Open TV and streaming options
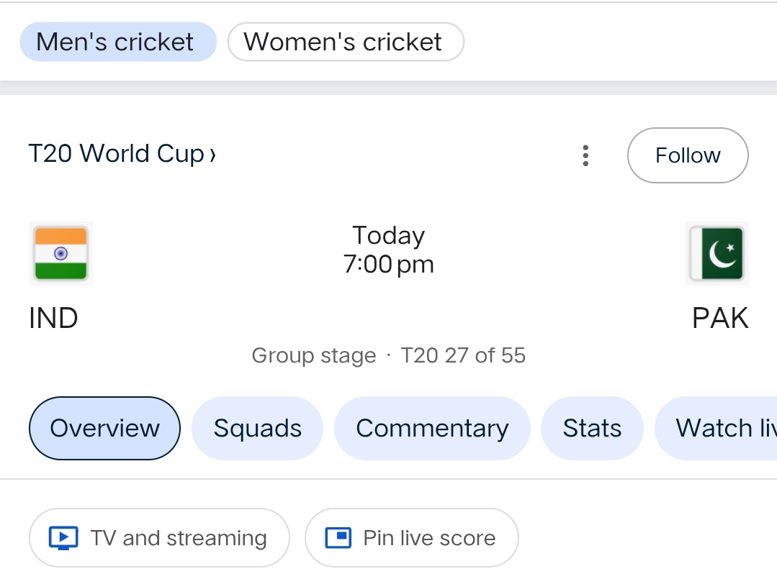 (x=159, y=538)
